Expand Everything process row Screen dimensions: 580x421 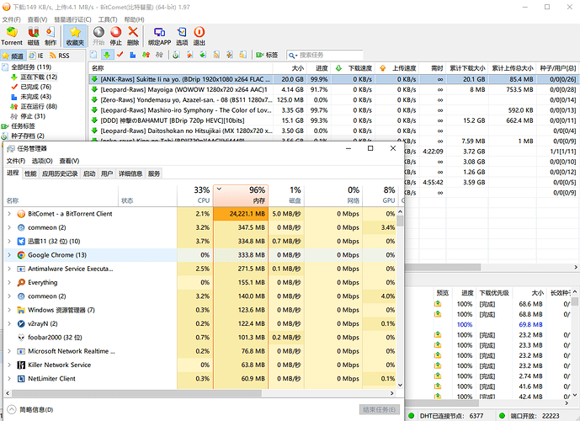click(9, 282)
